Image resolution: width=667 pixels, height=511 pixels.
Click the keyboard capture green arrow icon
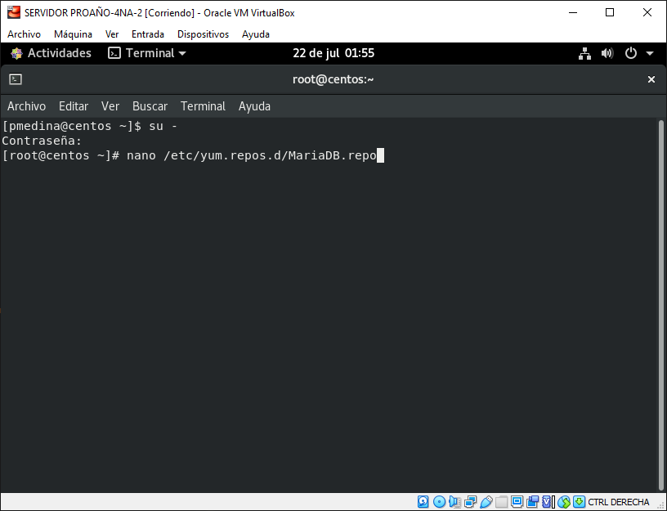(579, 502)
